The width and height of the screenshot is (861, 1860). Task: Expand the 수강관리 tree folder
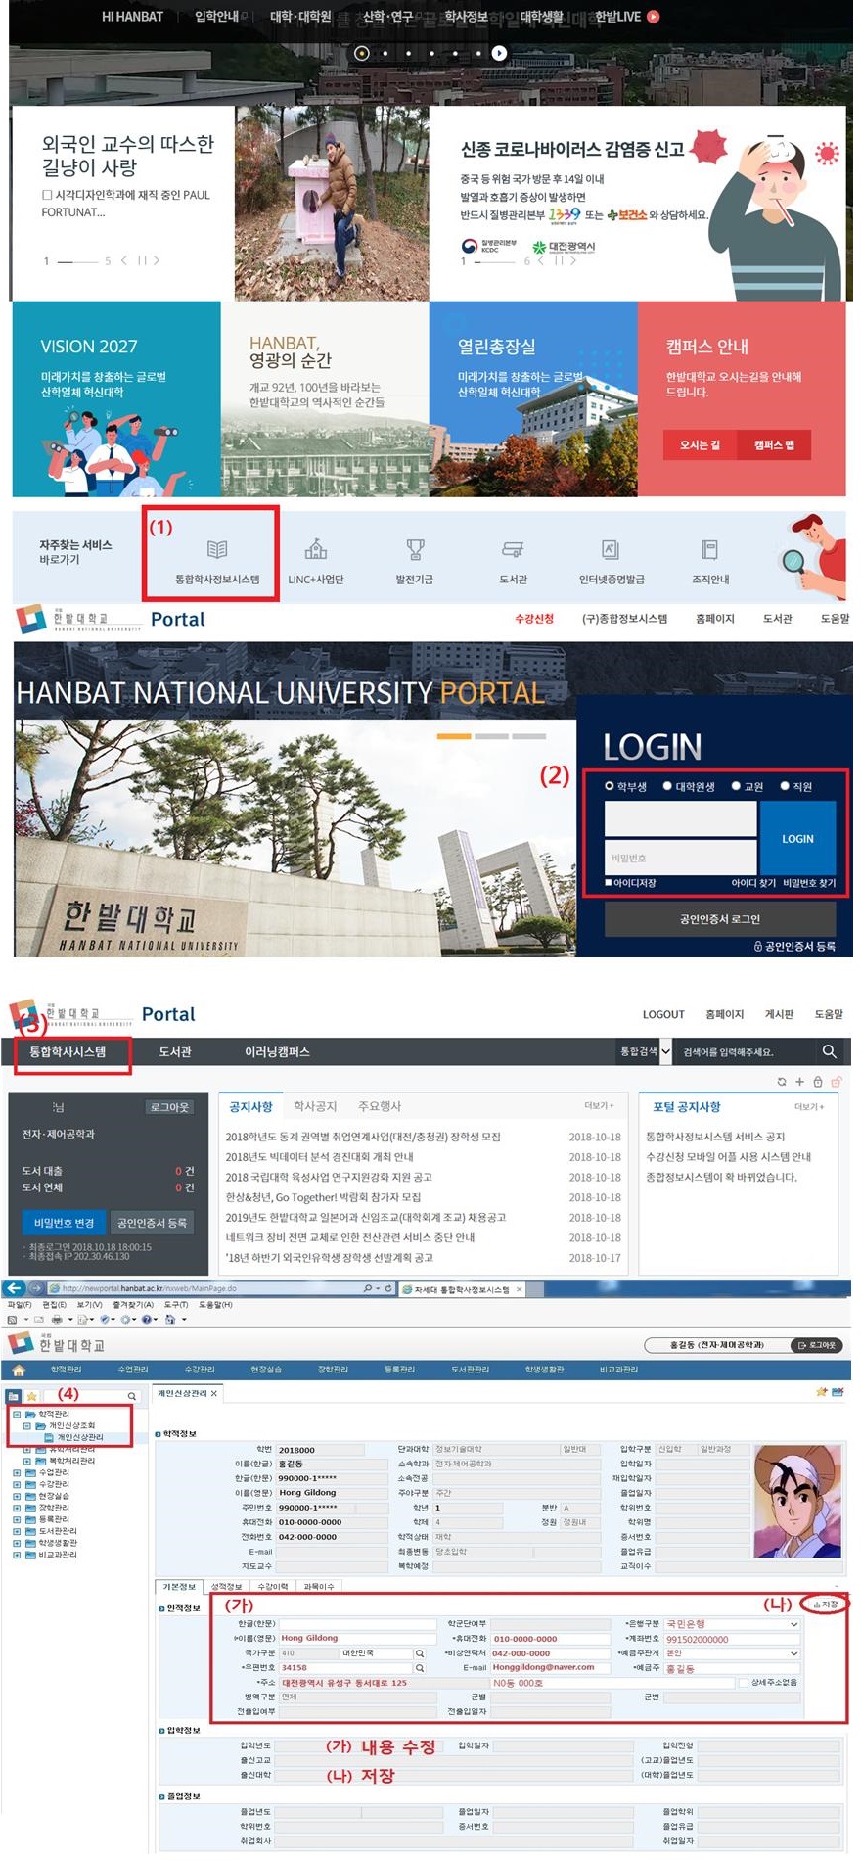(x=17, y=1484)
